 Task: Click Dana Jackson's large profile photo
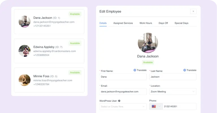point(148,43)
